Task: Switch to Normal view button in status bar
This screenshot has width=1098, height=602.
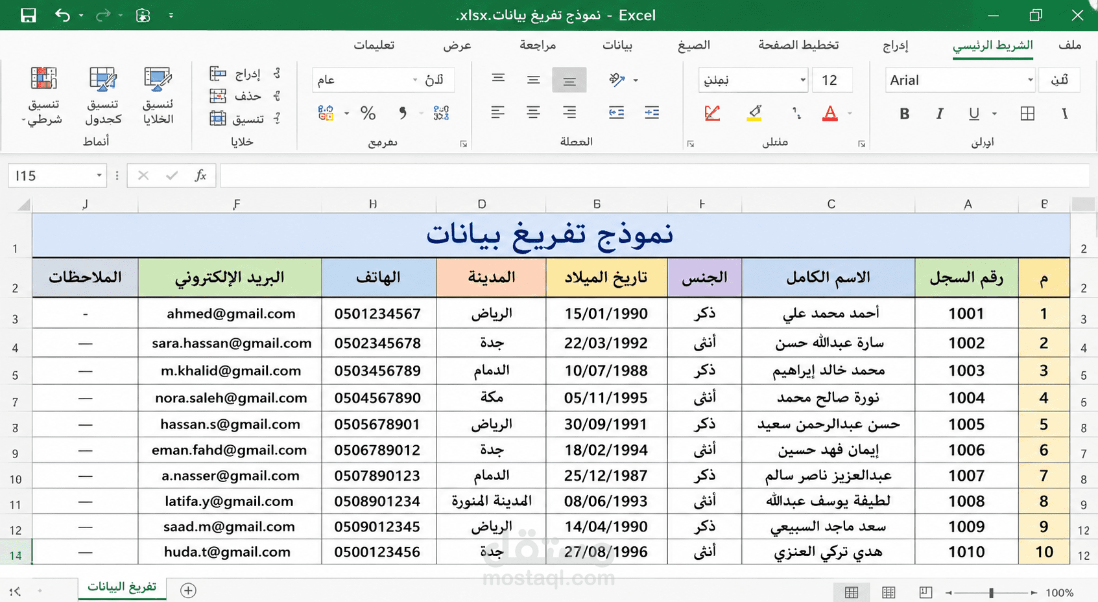Action: (x=851, y=592)
